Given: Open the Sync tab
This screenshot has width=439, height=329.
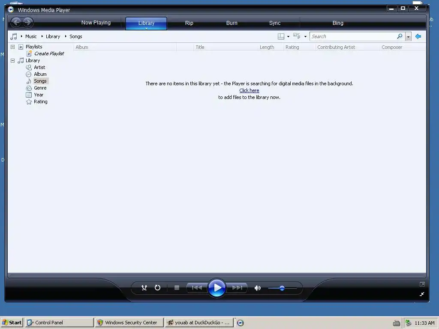Looking at the screenshot, I should pos(275,23).
